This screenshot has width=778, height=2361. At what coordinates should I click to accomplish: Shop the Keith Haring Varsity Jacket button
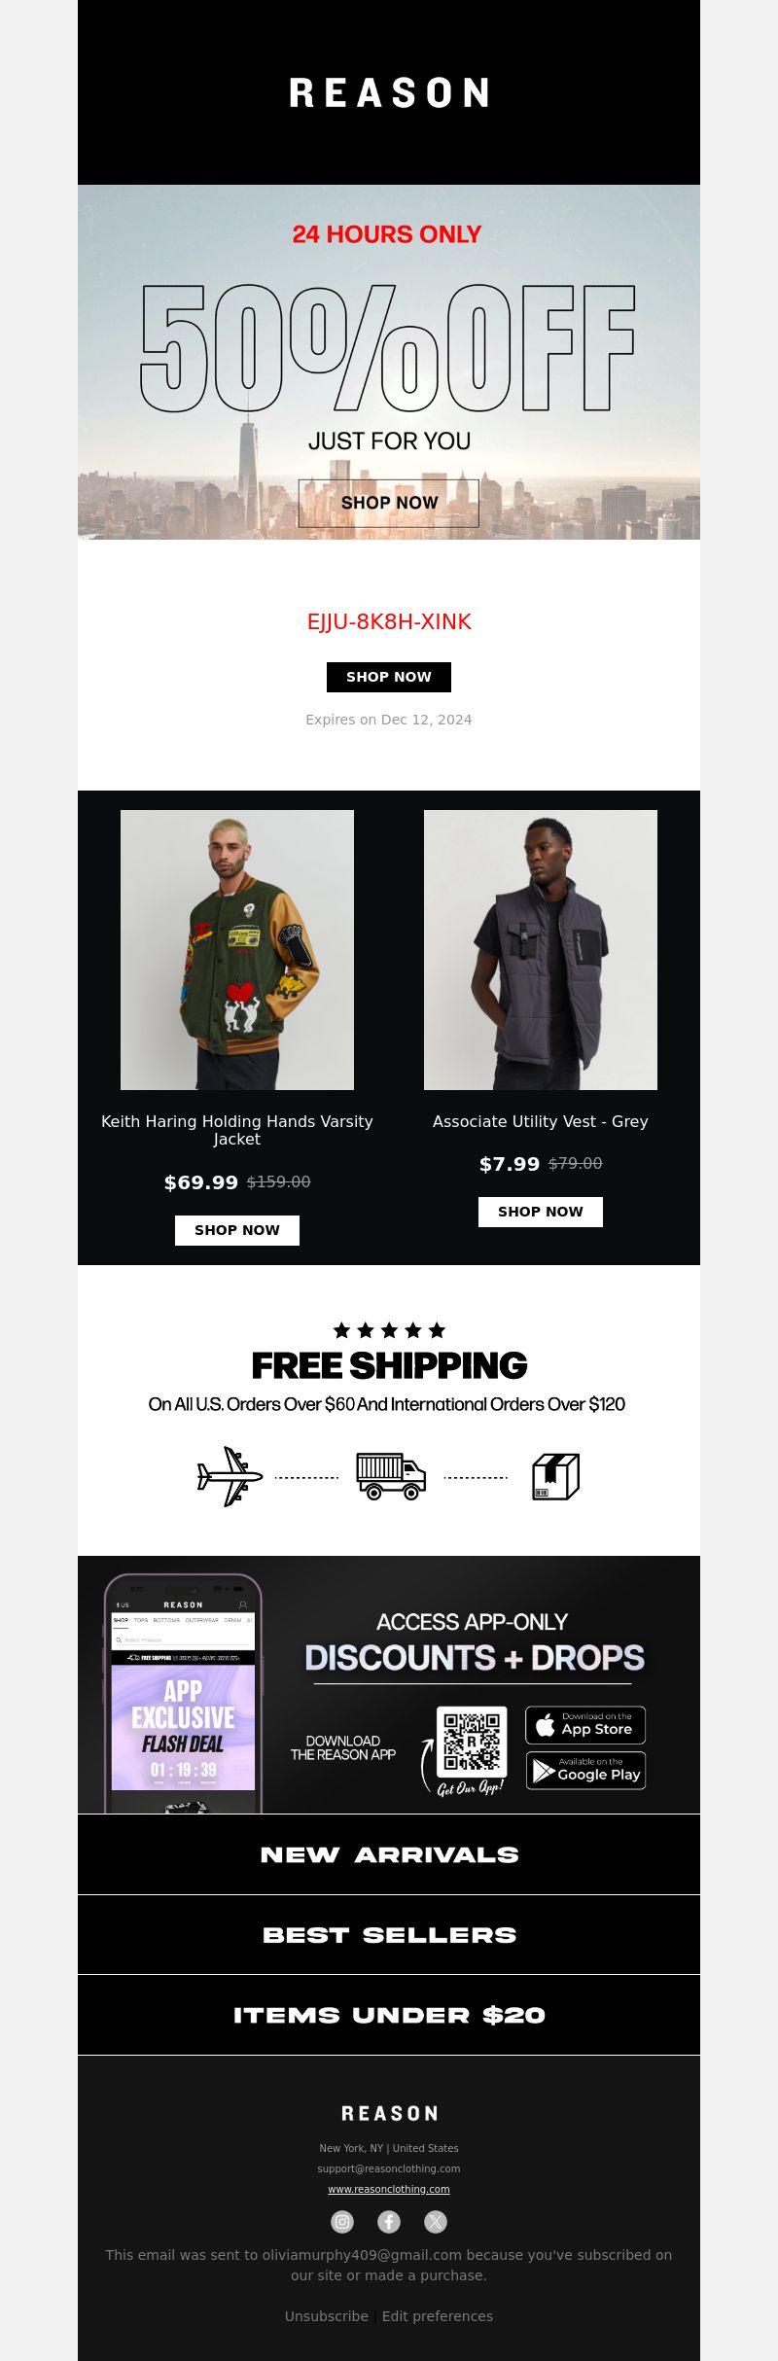click(237, 1230)
